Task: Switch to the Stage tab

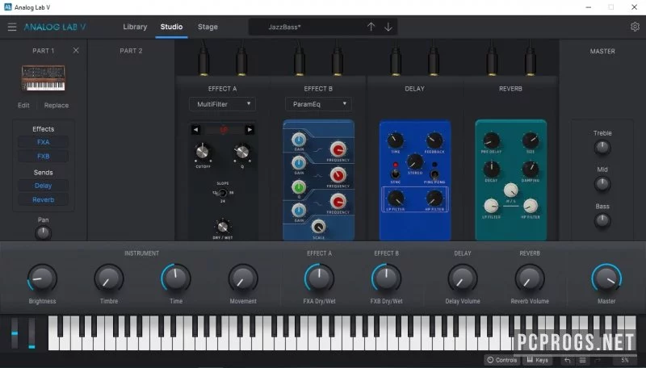Action: coord(208,27)
